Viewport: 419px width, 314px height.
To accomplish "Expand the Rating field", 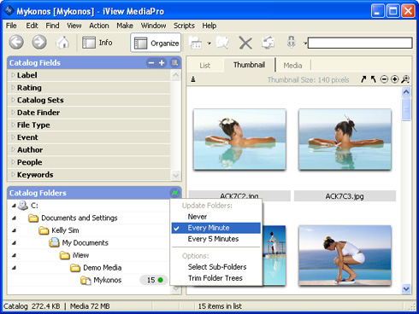I will (x=13, y=88).
